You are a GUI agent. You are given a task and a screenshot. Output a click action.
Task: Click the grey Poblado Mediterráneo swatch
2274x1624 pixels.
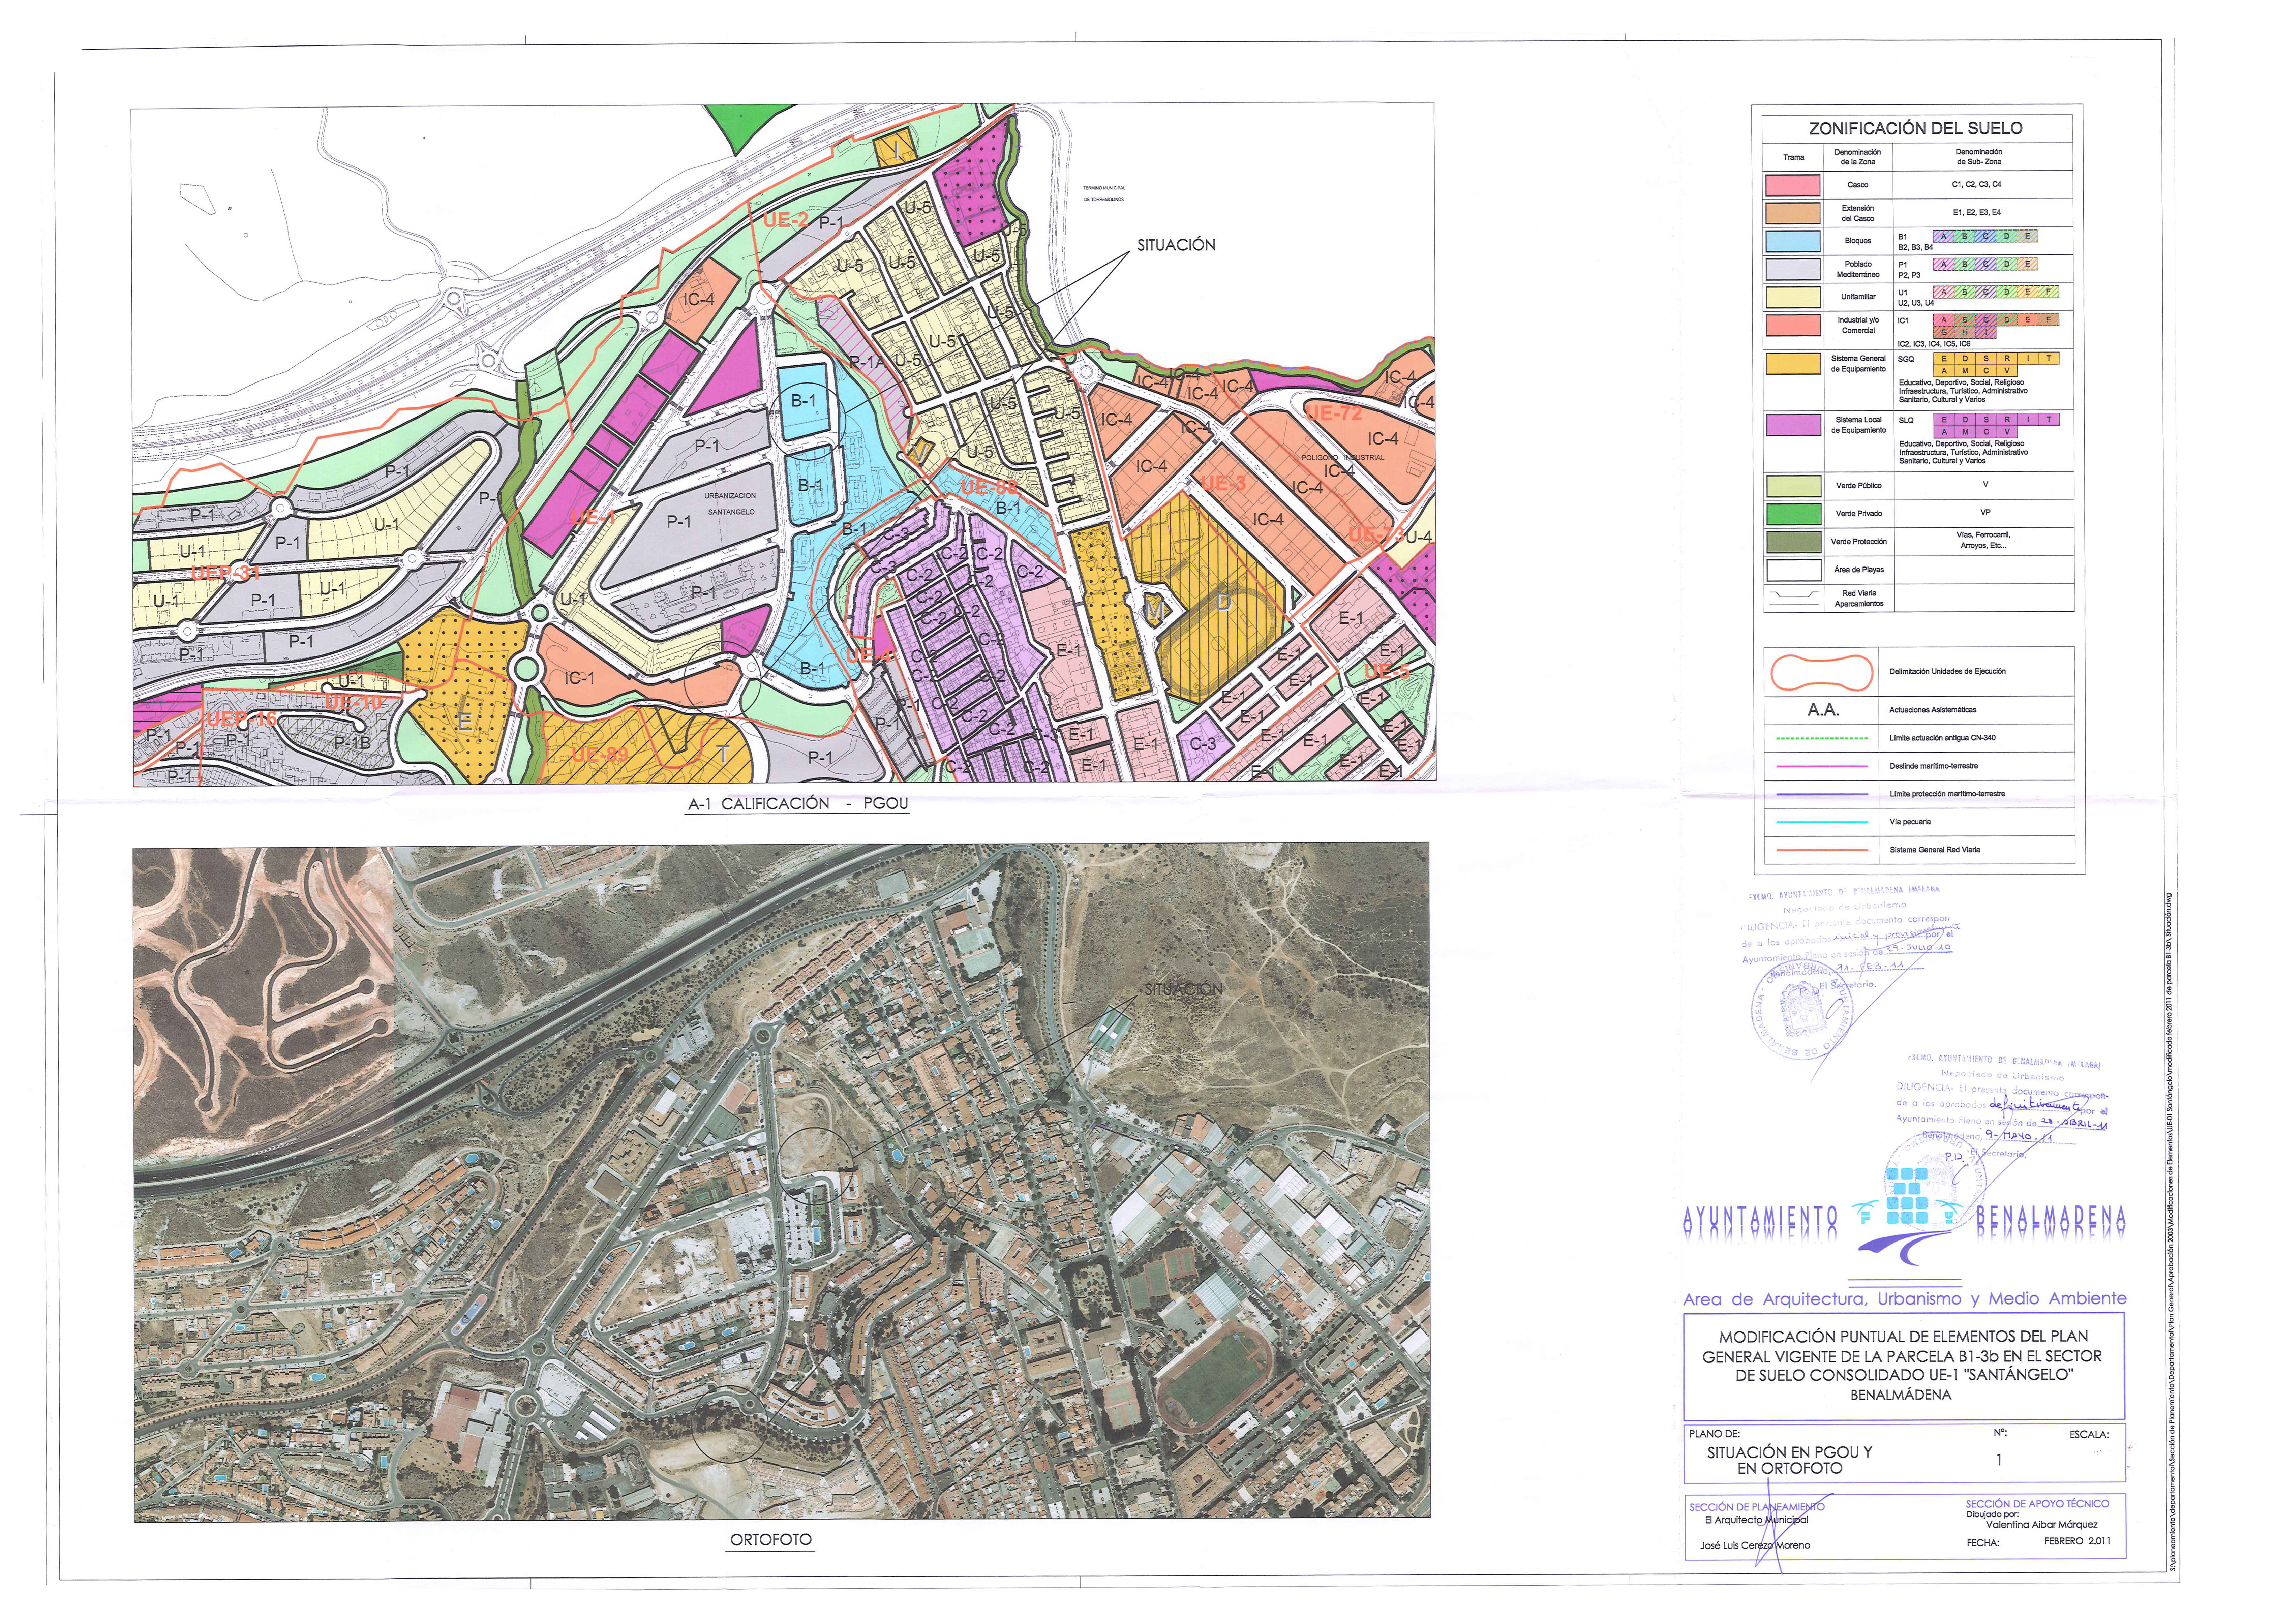click(x=1793, y=269)
